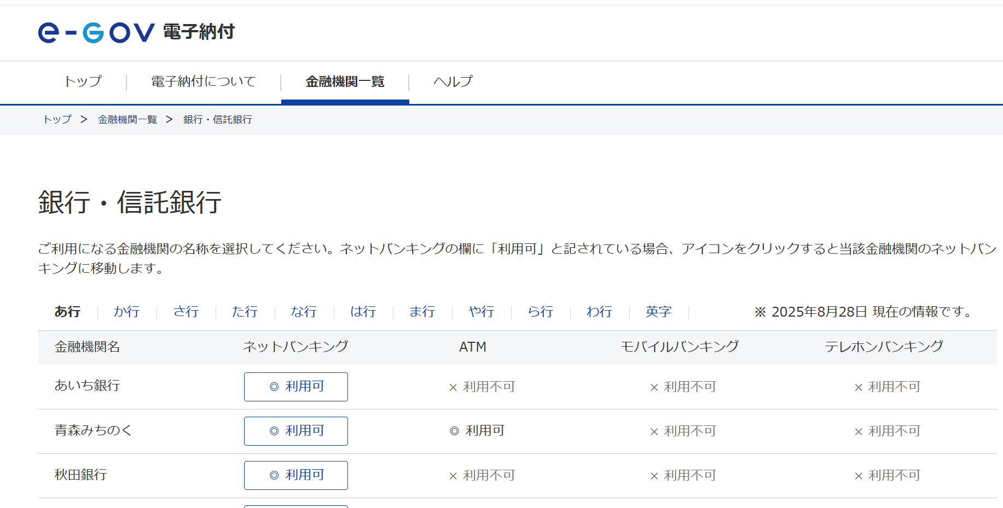Click ATM column header
Screen dimensions: 1003x508
coord(473,347)
